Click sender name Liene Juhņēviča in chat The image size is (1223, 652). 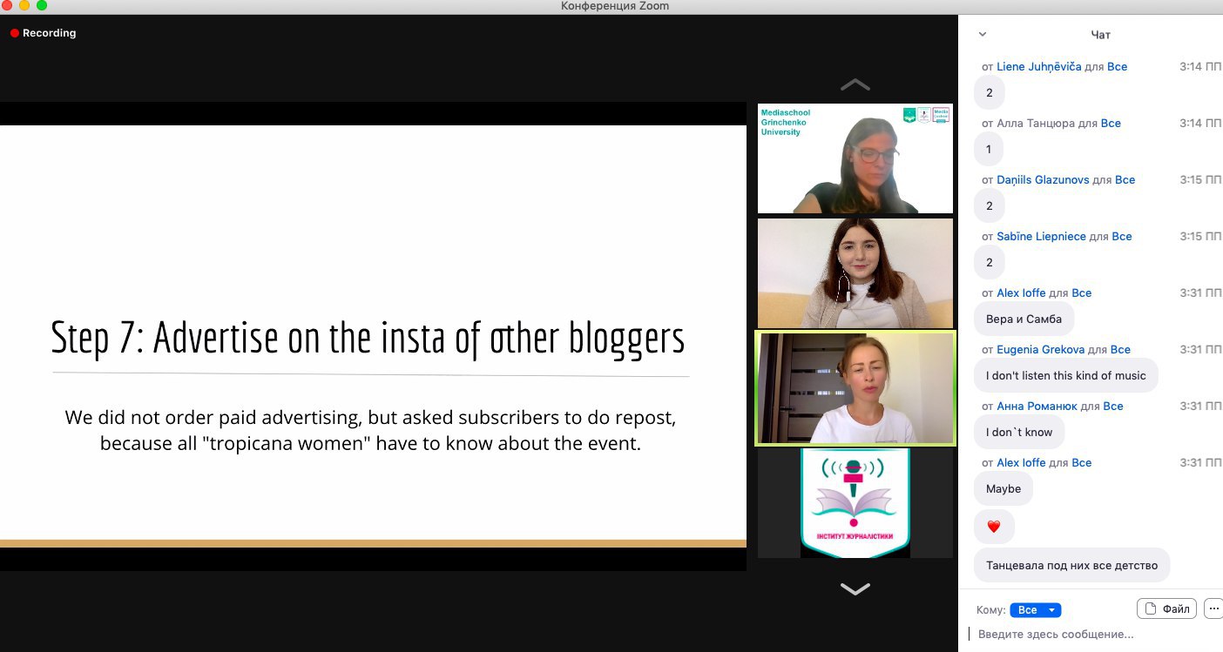tap(1038, 67)
